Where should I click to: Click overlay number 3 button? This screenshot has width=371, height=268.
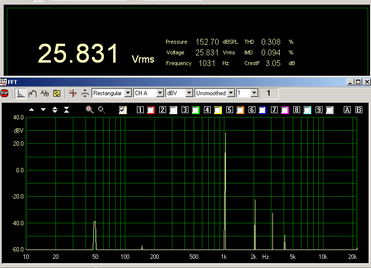[185, 110]
